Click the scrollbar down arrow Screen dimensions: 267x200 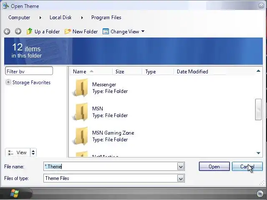pyautogui.click(x=258, y=153)
